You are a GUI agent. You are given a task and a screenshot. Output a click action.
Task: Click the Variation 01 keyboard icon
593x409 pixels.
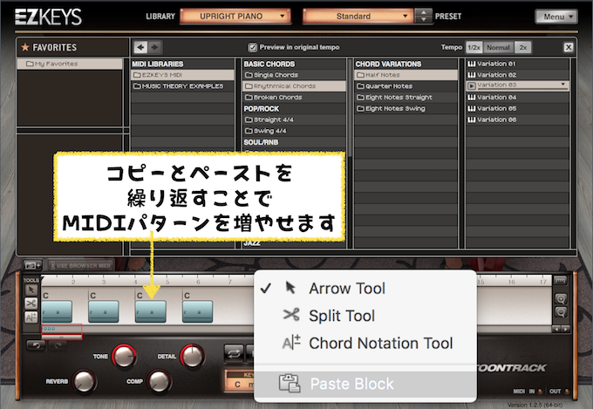point(471,64)
